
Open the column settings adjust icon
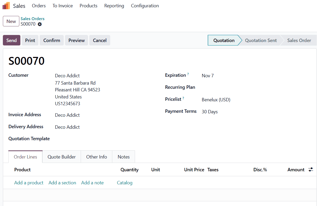tap(310, 170)
